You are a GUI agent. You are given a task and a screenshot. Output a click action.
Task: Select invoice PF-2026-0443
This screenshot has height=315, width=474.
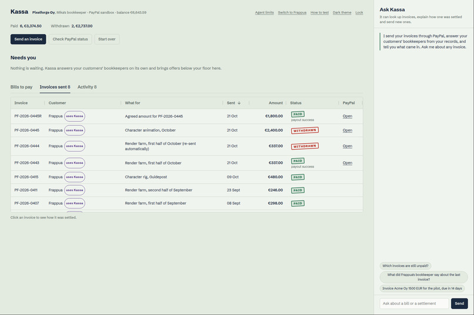click(x=26, y=162)
